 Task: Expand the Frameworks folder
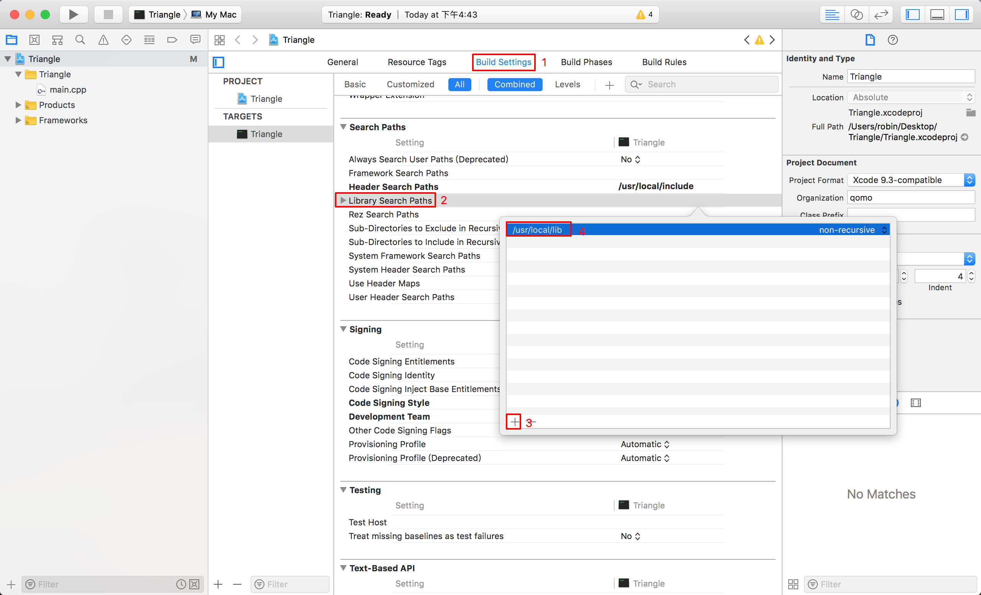coord(18,120)
